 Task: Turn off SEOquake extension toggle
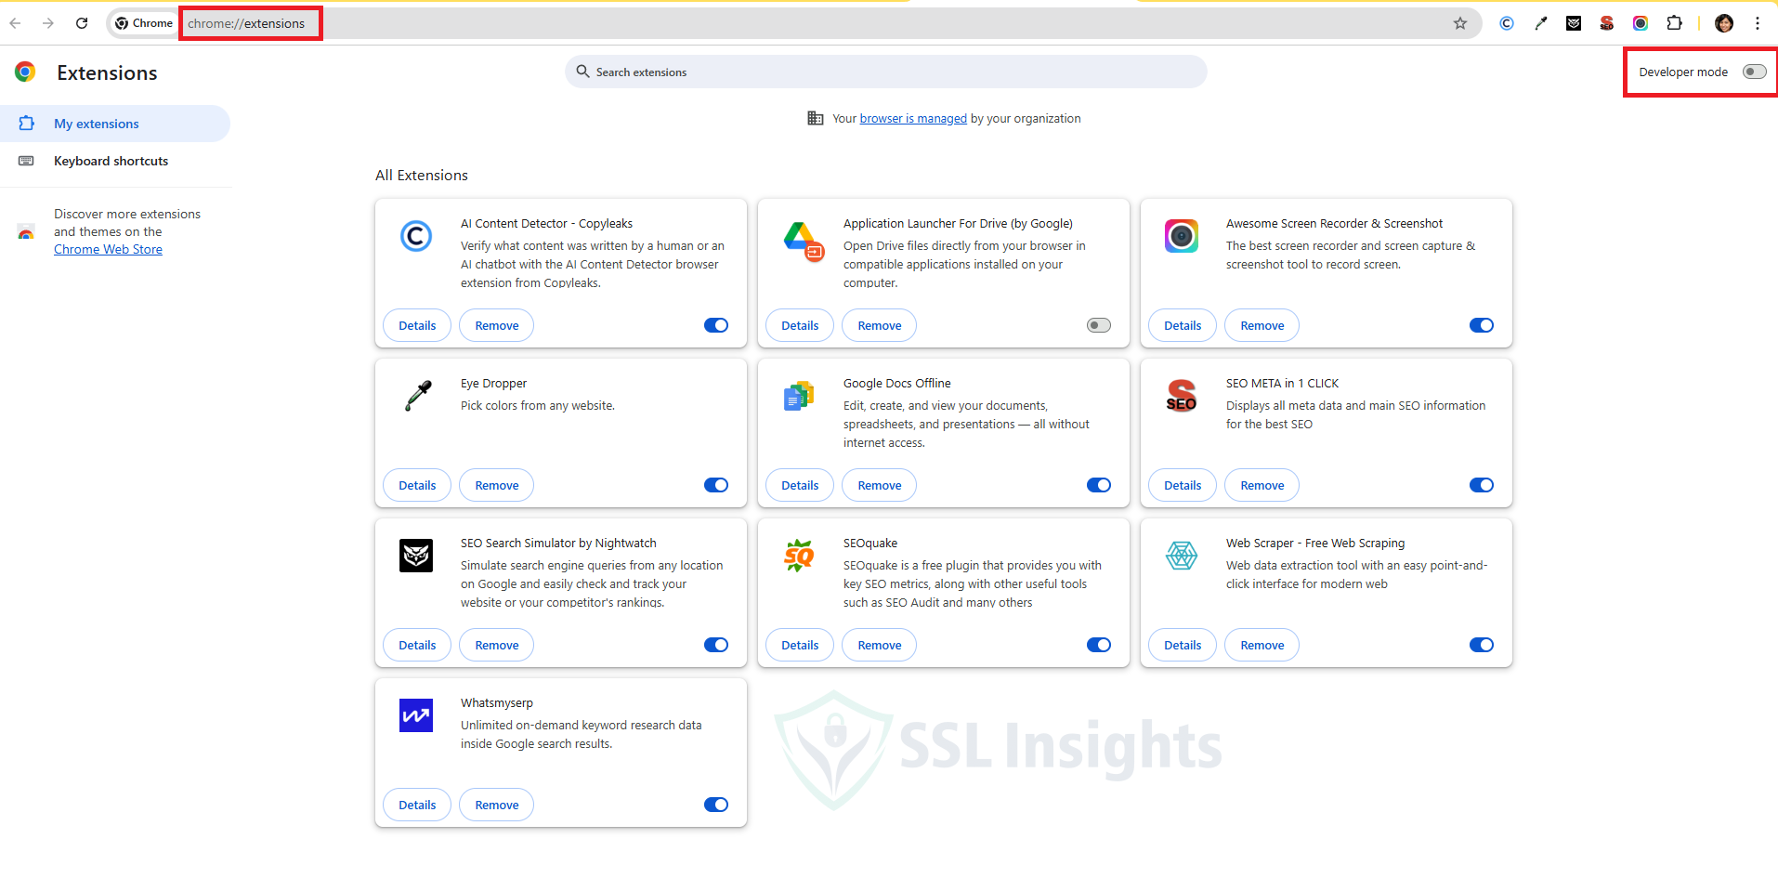[1098, 645]
